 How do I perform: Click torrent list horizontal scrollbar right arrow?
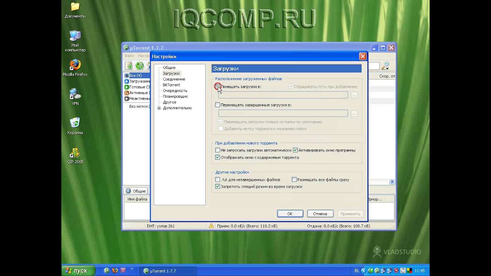[x=392, y=182]
